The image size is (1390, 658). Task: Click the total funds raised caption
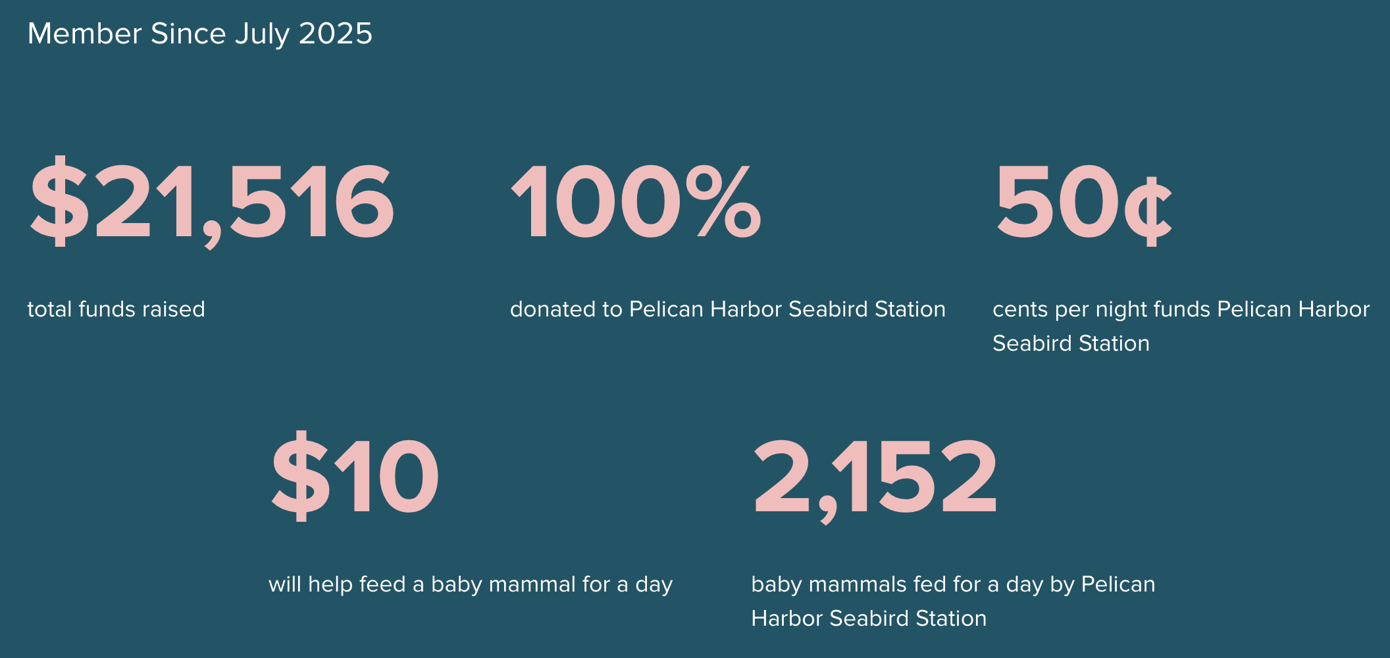116,309
